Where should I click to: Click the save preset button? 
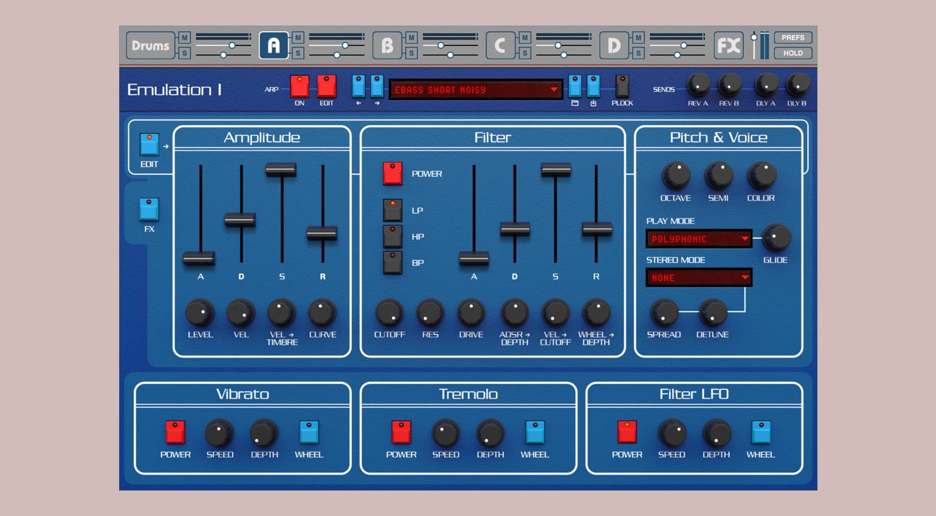[x=593, y=86]
